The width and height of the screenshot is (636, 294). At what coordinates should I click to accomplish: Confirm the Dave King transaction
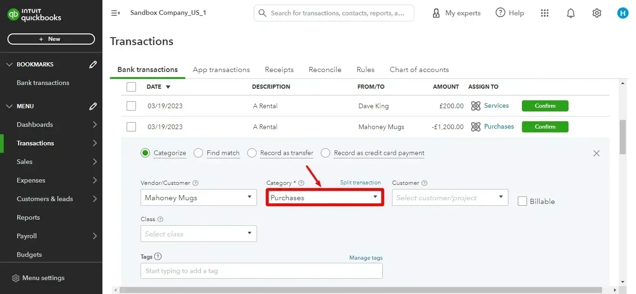(545, 106)
